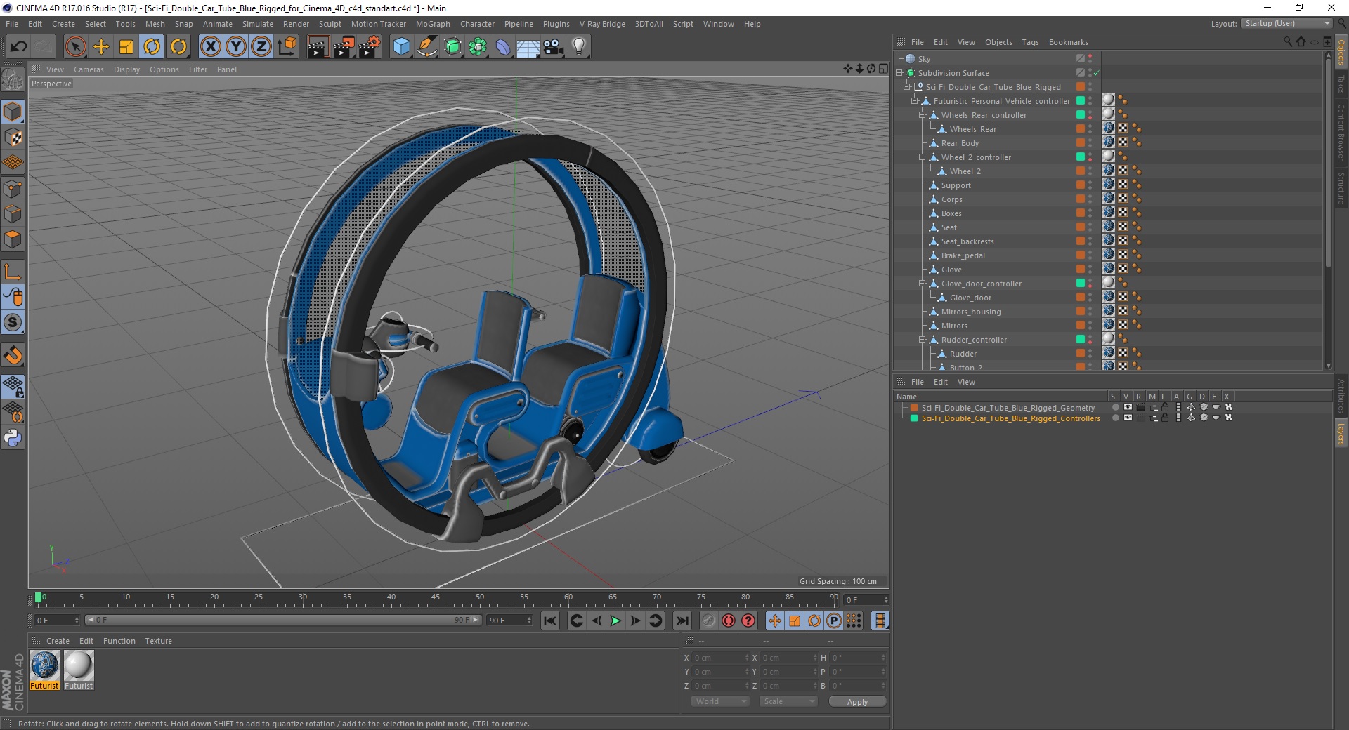Open the Mesh menu
Screen dimensions: 1349x730
pyautogui.click(x=155, y=24)
